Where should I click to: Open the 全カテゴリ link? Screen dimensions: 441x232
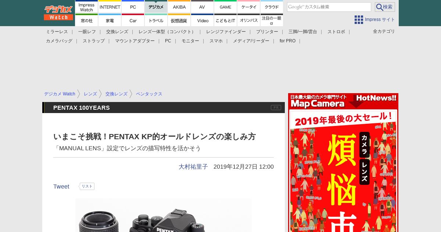point(384,31)
